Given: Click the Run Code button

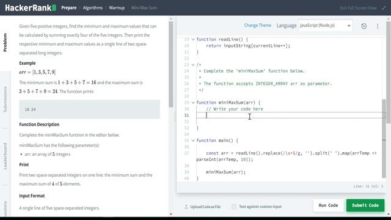Looking at the screenshot, I should (328, 205).
